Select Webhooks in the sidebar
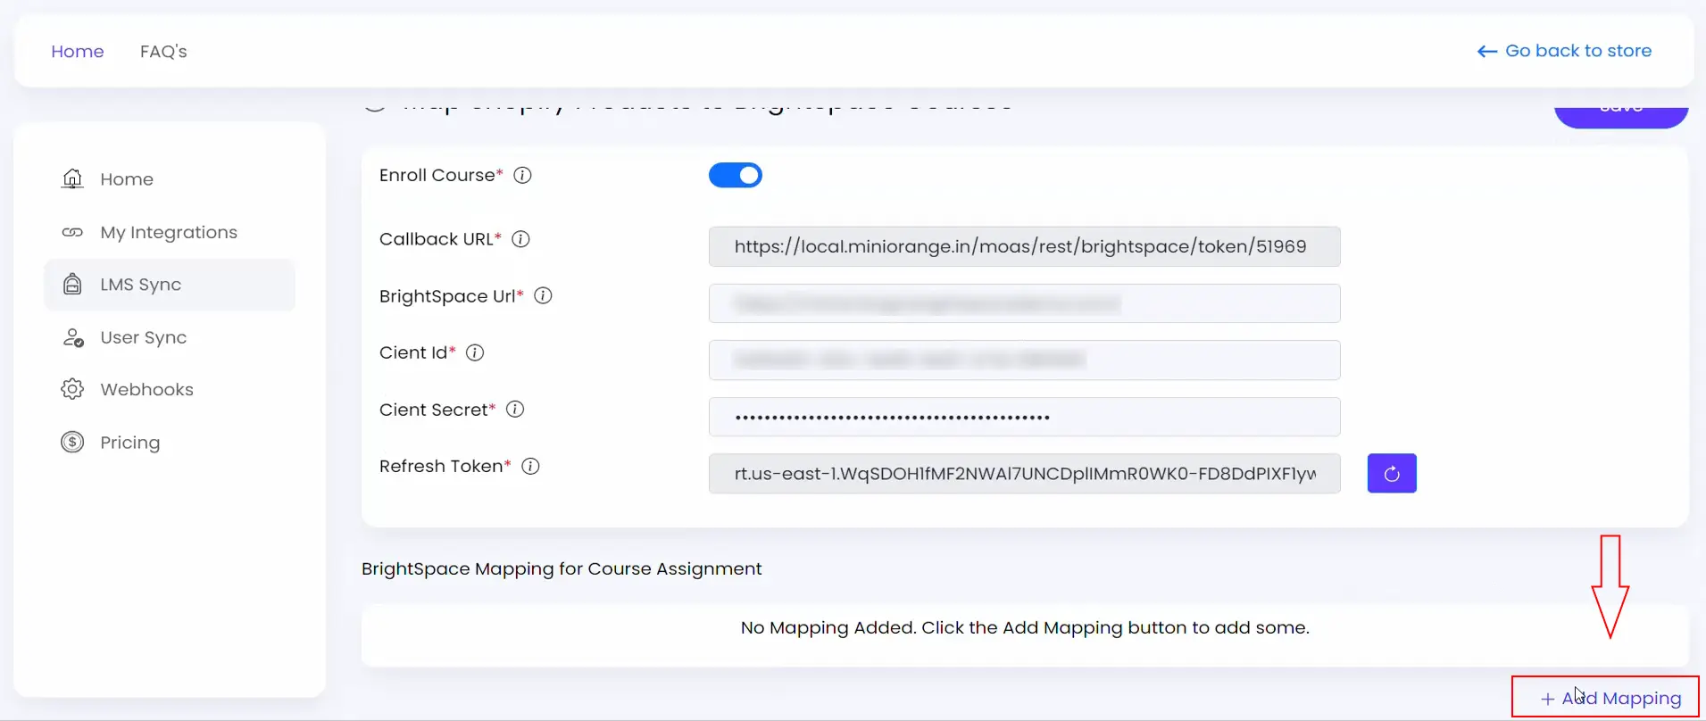The height and width of the screenshot is (721, 1706). (x=170, y=389)
